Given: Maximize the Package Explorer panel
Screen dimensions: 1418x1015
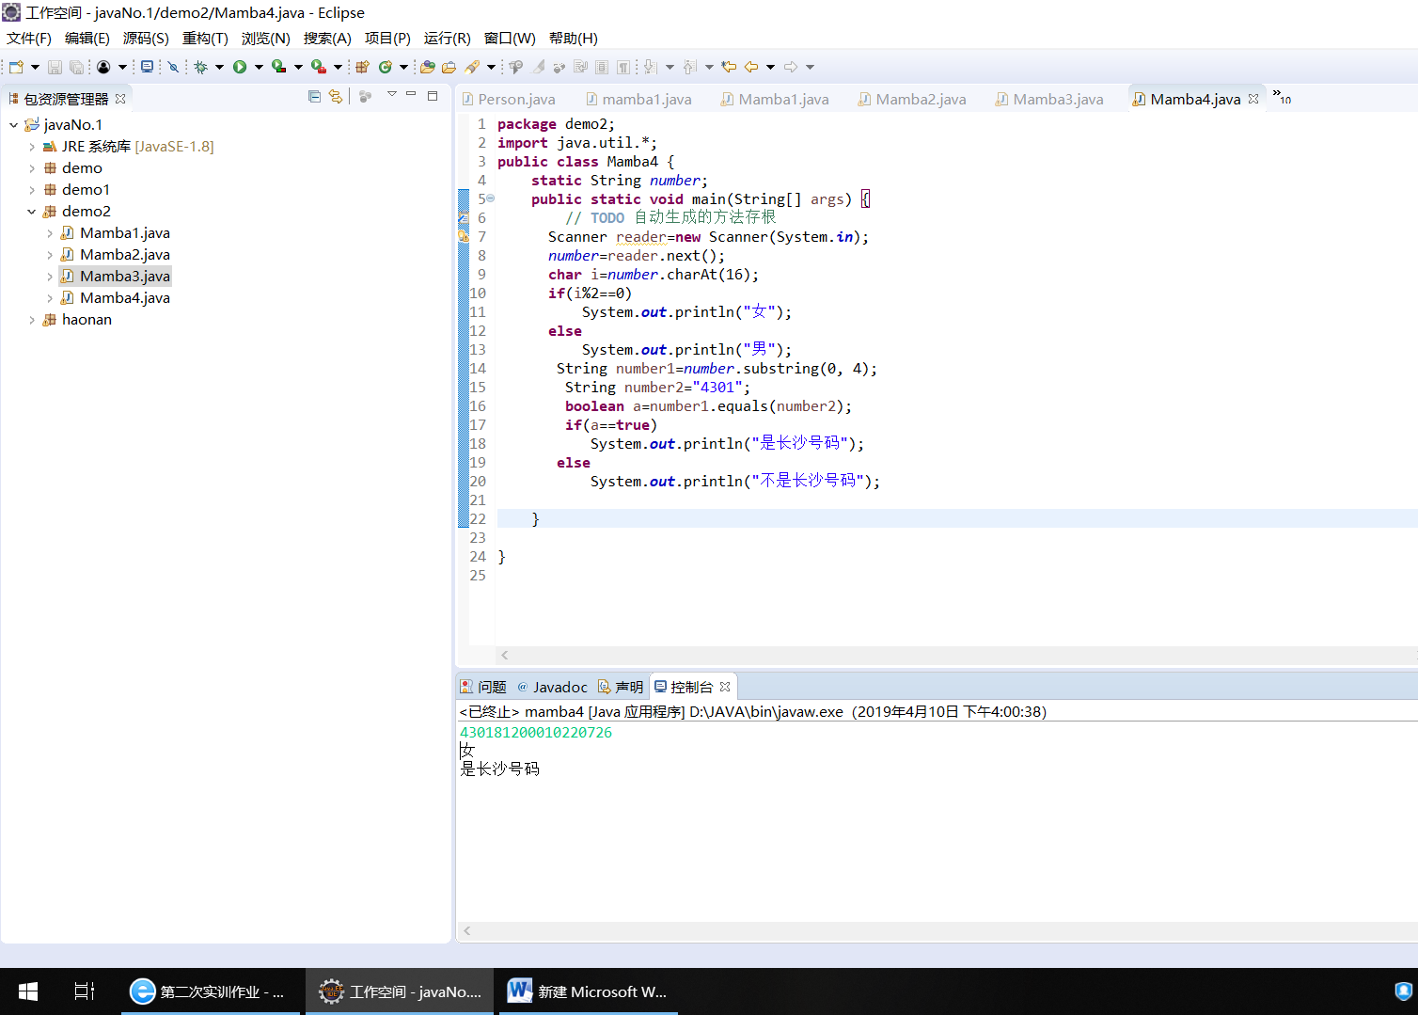Looking at the screenshot, I should click(433, 95).
